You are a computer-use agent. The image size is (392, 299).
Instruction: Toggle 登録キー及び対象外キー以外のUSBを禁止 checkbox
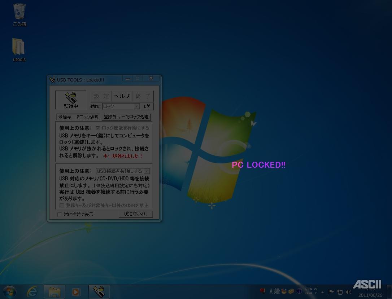click(61, 205)
